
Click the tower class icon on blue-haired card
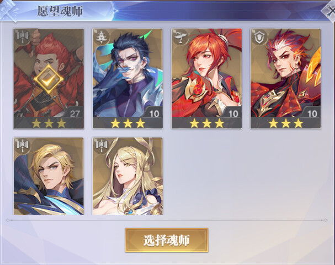point(101,36)
